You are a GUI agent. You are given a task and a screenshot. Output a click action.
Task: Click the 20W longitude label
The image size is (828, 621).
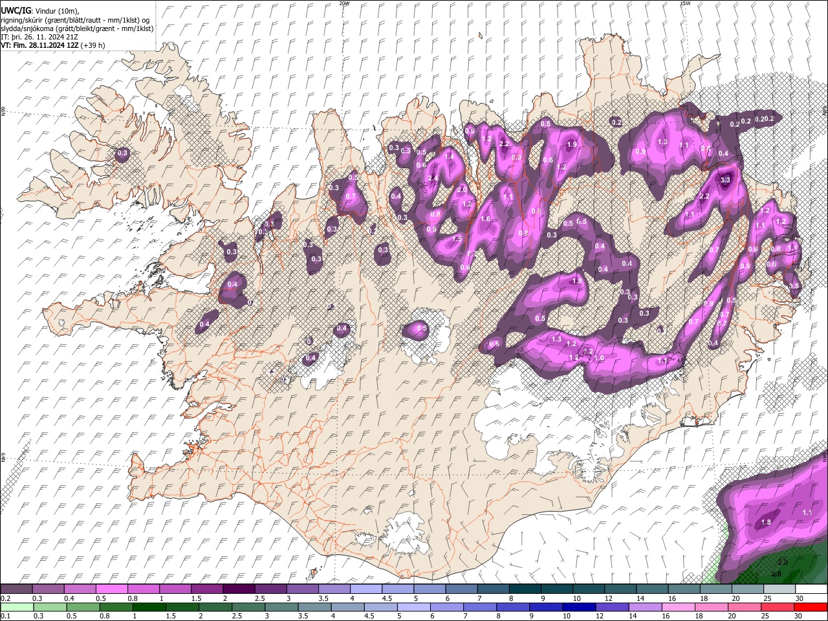(345, 3)
